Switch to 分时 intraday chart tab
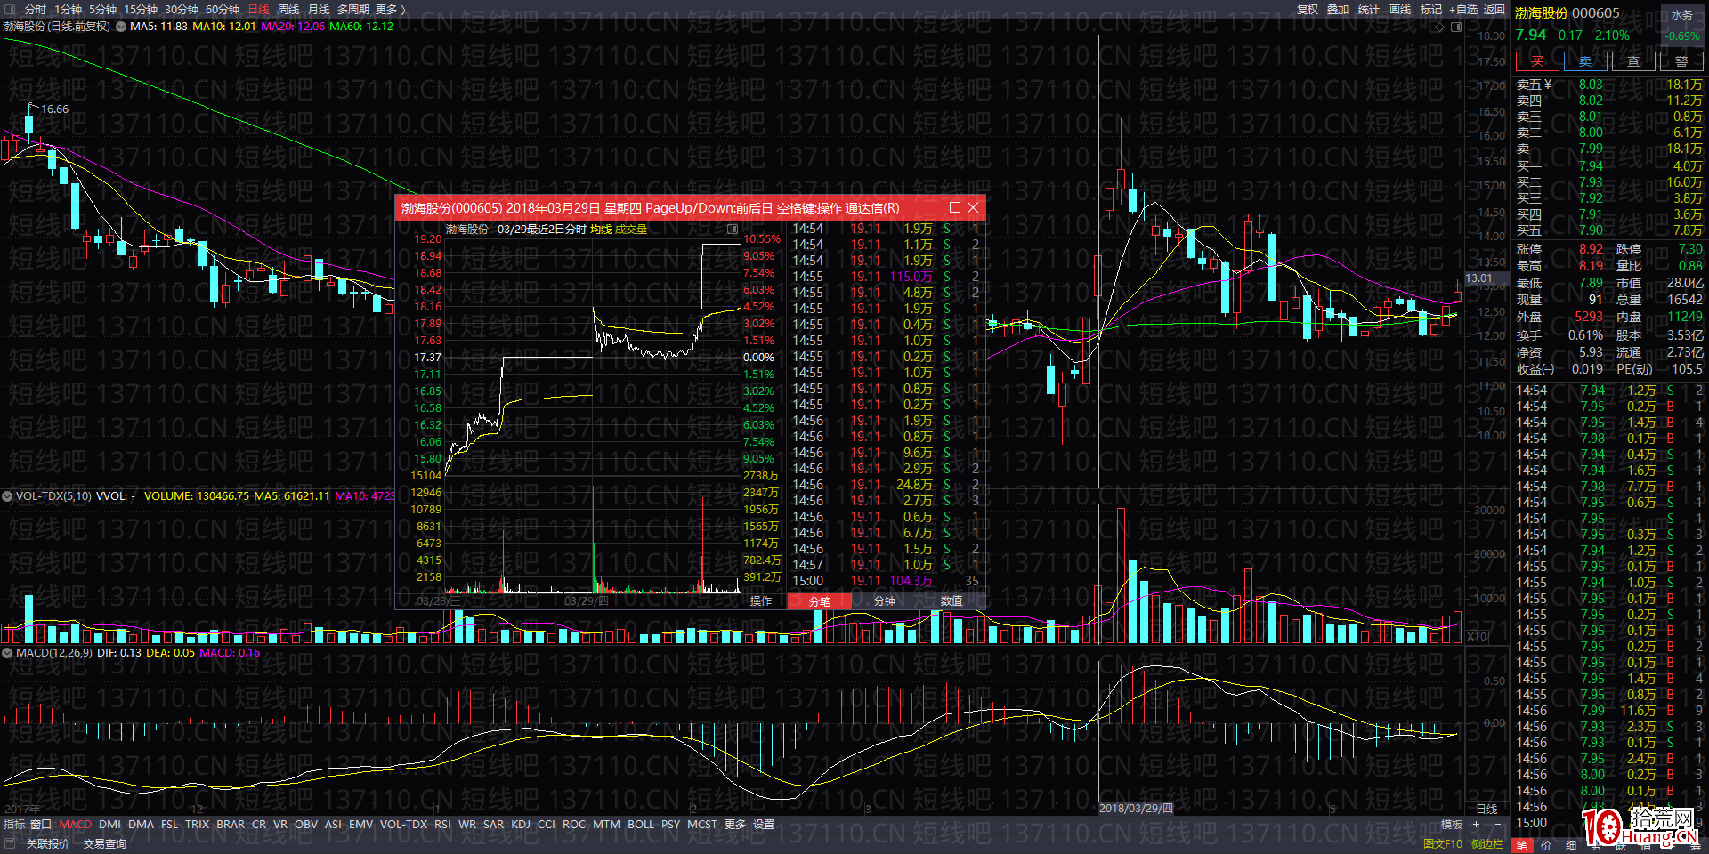This screenshot has width=1709, height=854. pyautogui.click(x=36, y=9)
